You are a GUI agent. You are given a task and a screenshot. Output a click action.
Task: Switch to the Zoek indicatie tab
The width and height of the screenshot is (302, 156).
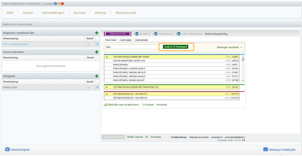pos(141,40)
